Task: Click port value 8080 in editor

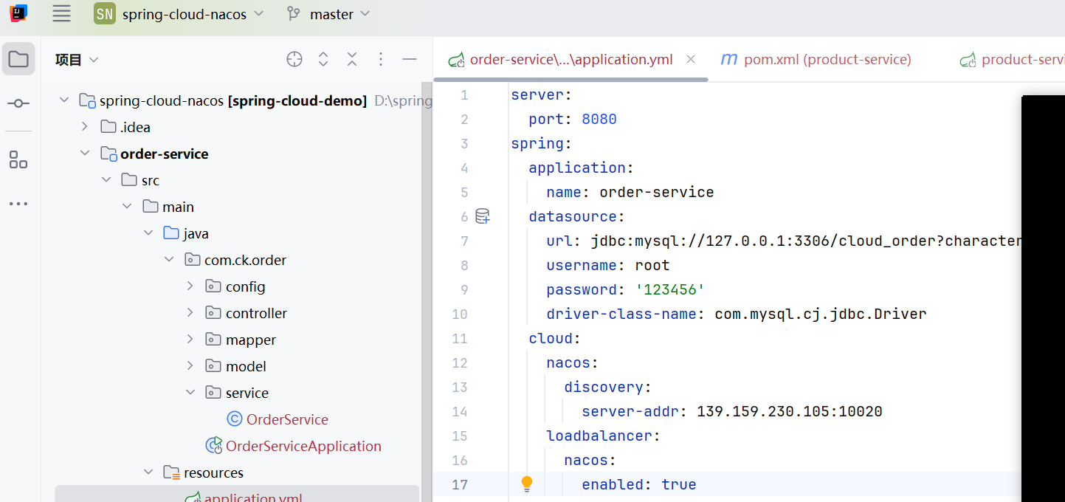Action: click(599, 119)
